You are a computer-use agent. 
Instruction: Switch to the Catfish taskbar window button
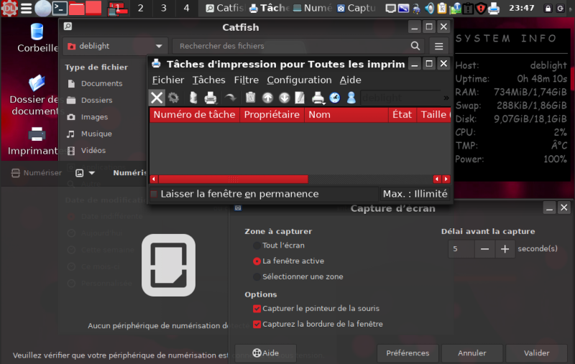224,8
